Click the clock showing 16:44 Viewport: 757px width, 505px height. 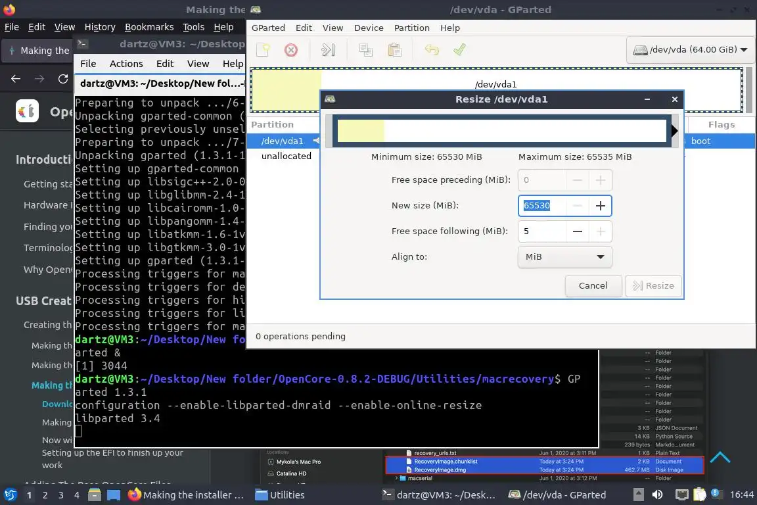[x=741, y=495]
